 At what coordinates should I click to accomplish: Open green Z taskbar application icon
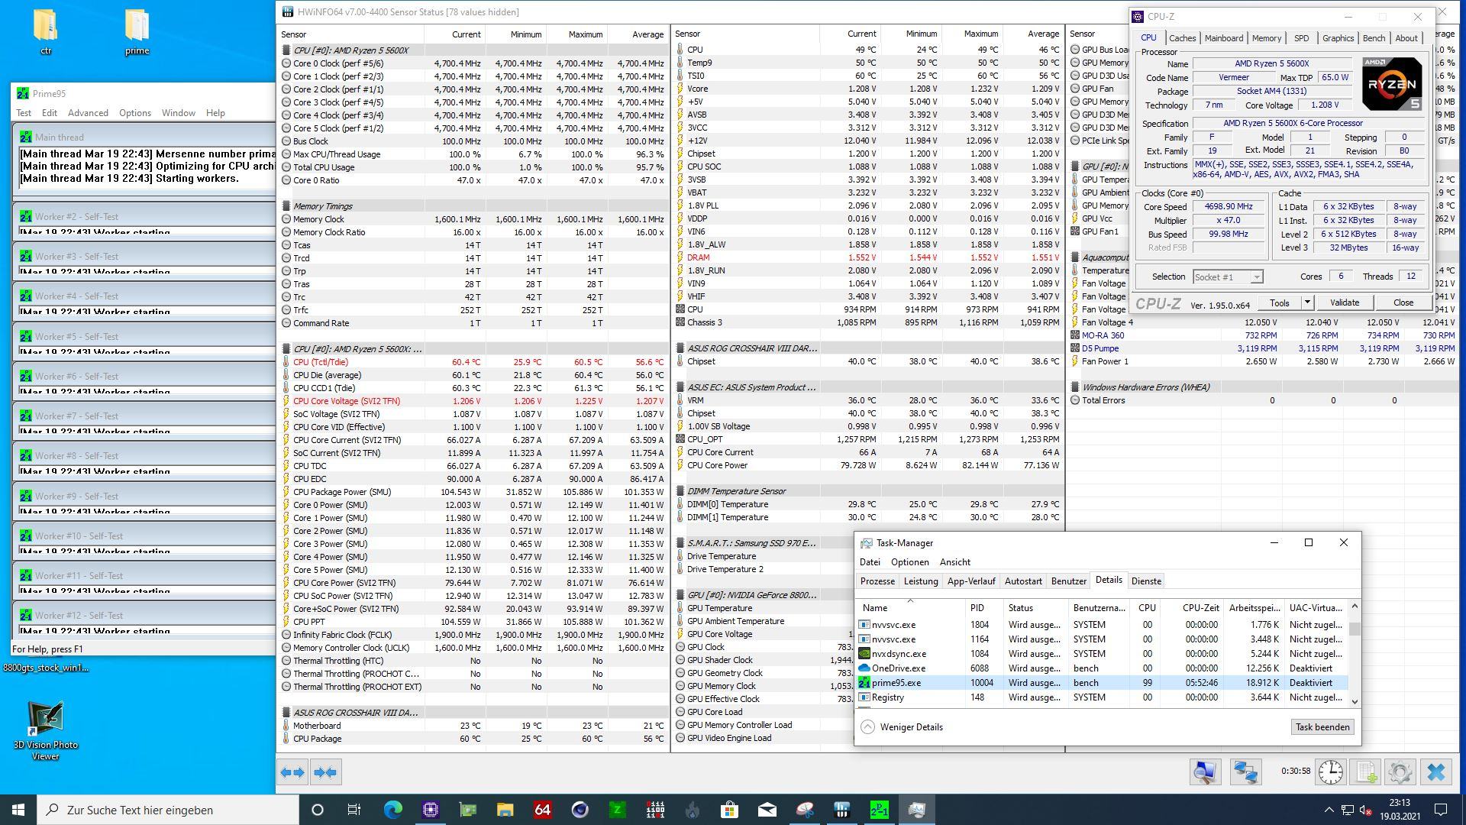point(617,810)
